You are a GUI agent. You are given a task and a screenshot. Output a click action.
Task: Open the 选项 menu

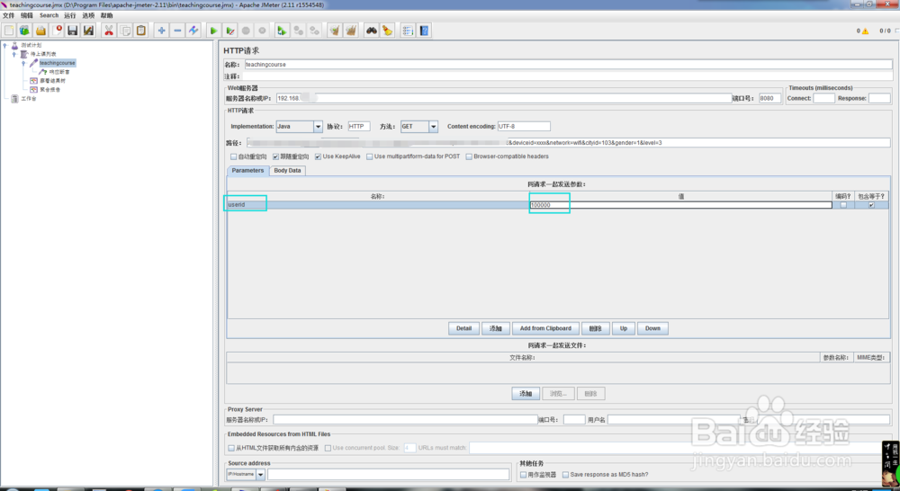88,15
